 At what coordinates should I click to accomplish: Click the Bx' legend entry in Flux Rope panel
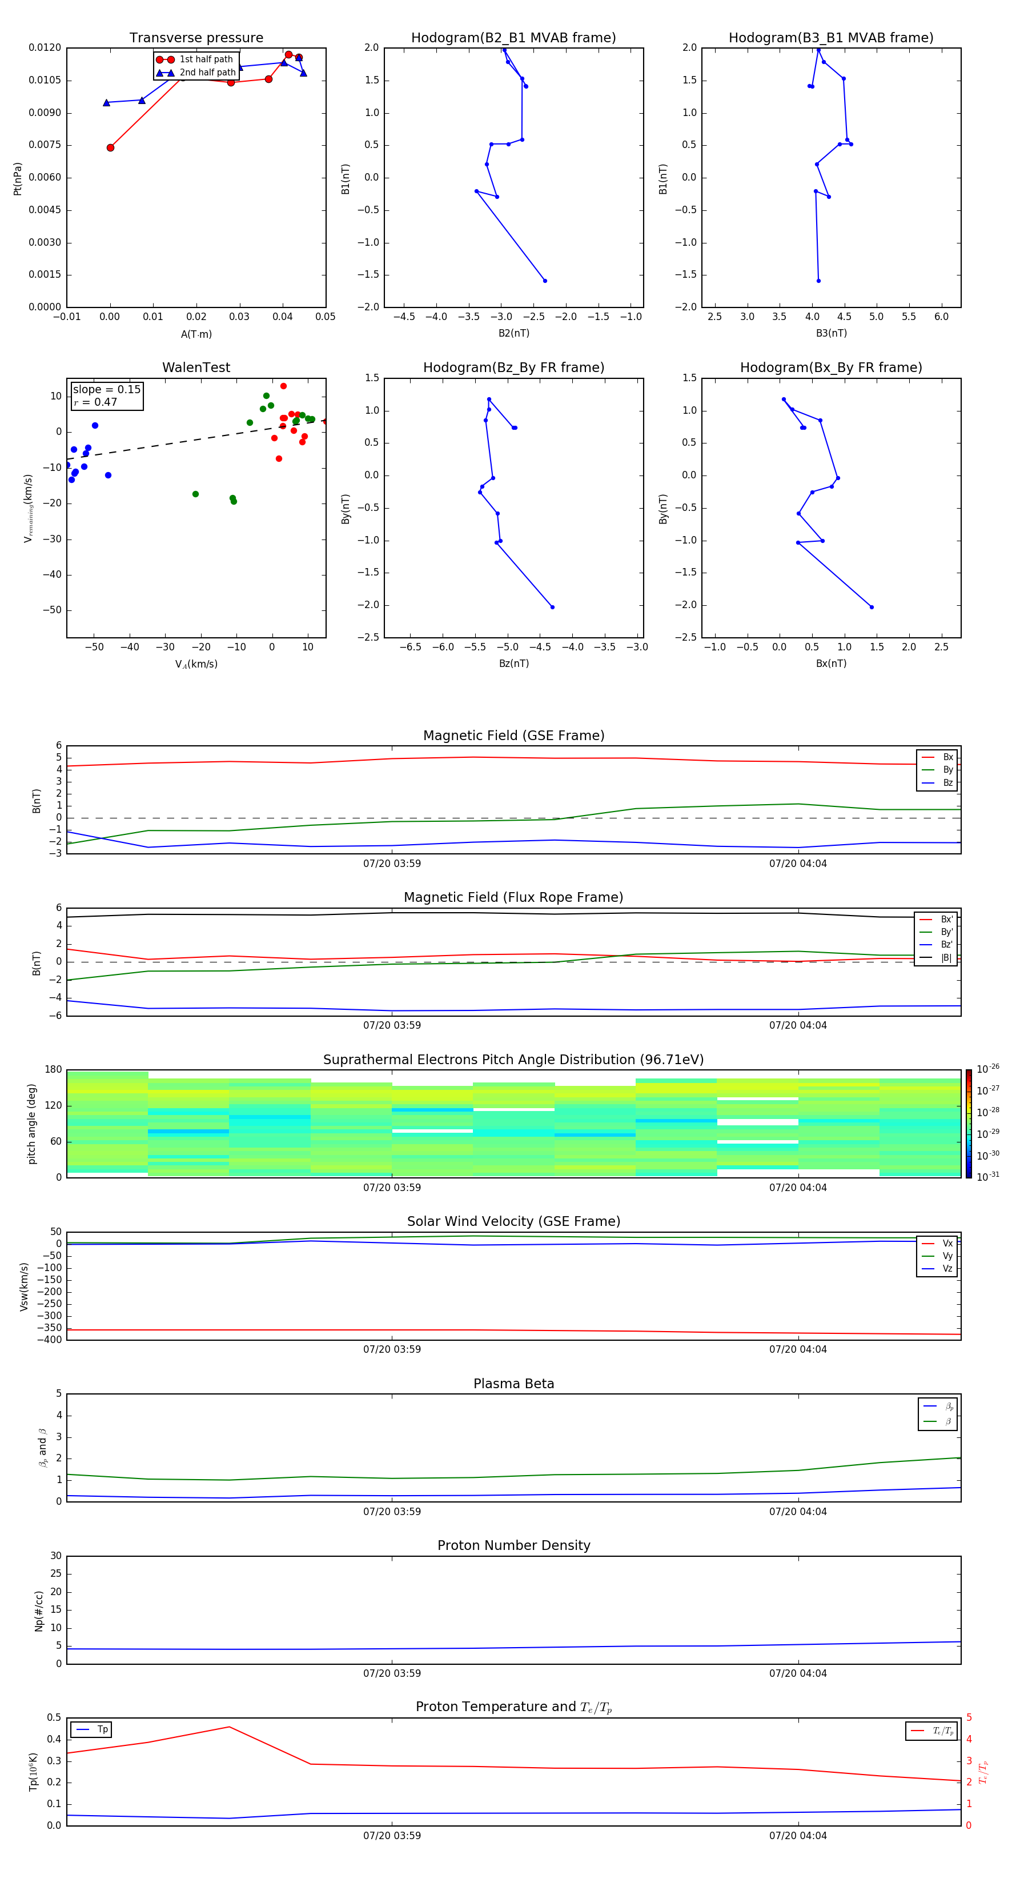pos(936,920)
